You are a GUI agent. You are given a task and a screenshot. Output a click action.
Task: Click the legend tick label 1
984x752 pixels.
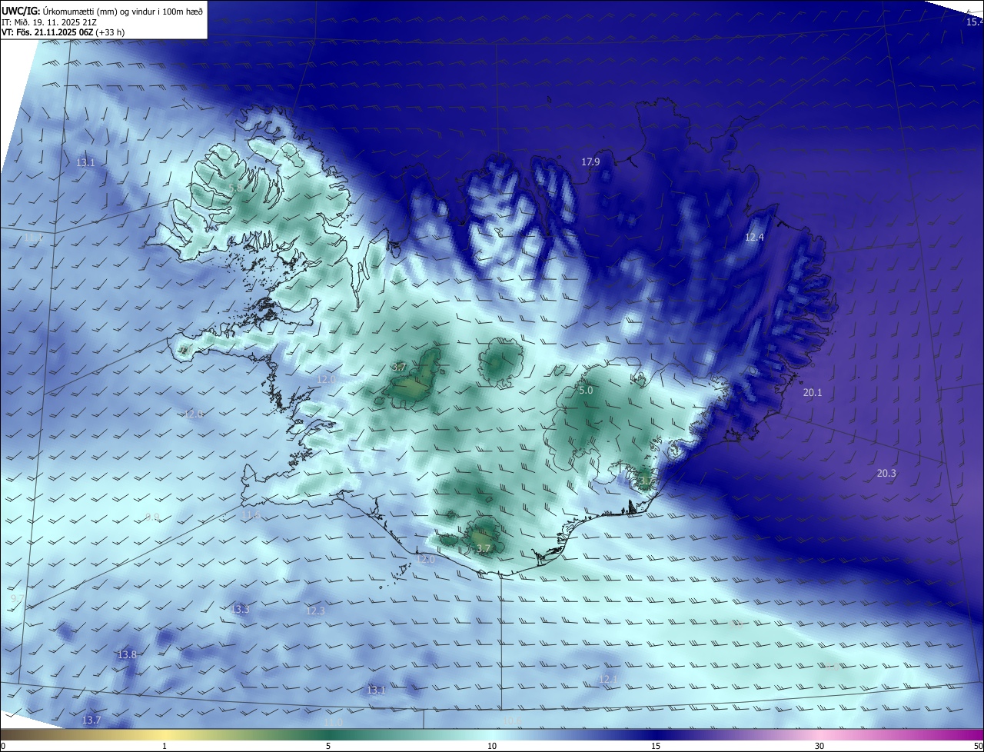165,746
